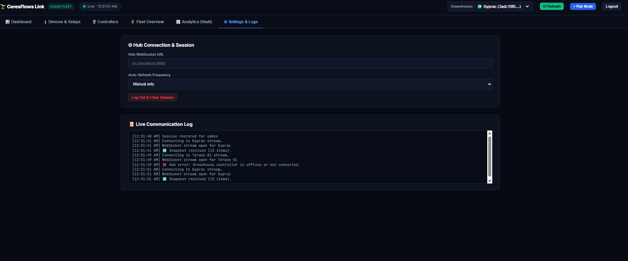Switch to the Analytics (Vault) tab
This screenshot has height=261, width=628.
tap(194, 22)
